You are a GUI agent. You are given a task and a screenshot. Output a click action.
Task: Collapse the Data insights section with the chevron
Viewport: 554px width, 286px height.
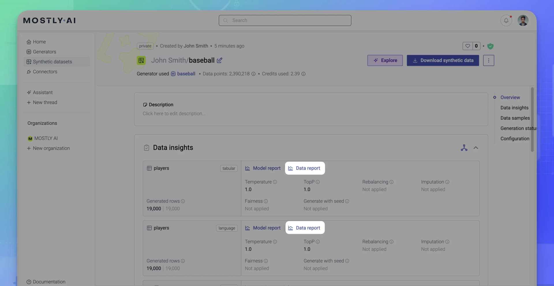click(476, 148)
